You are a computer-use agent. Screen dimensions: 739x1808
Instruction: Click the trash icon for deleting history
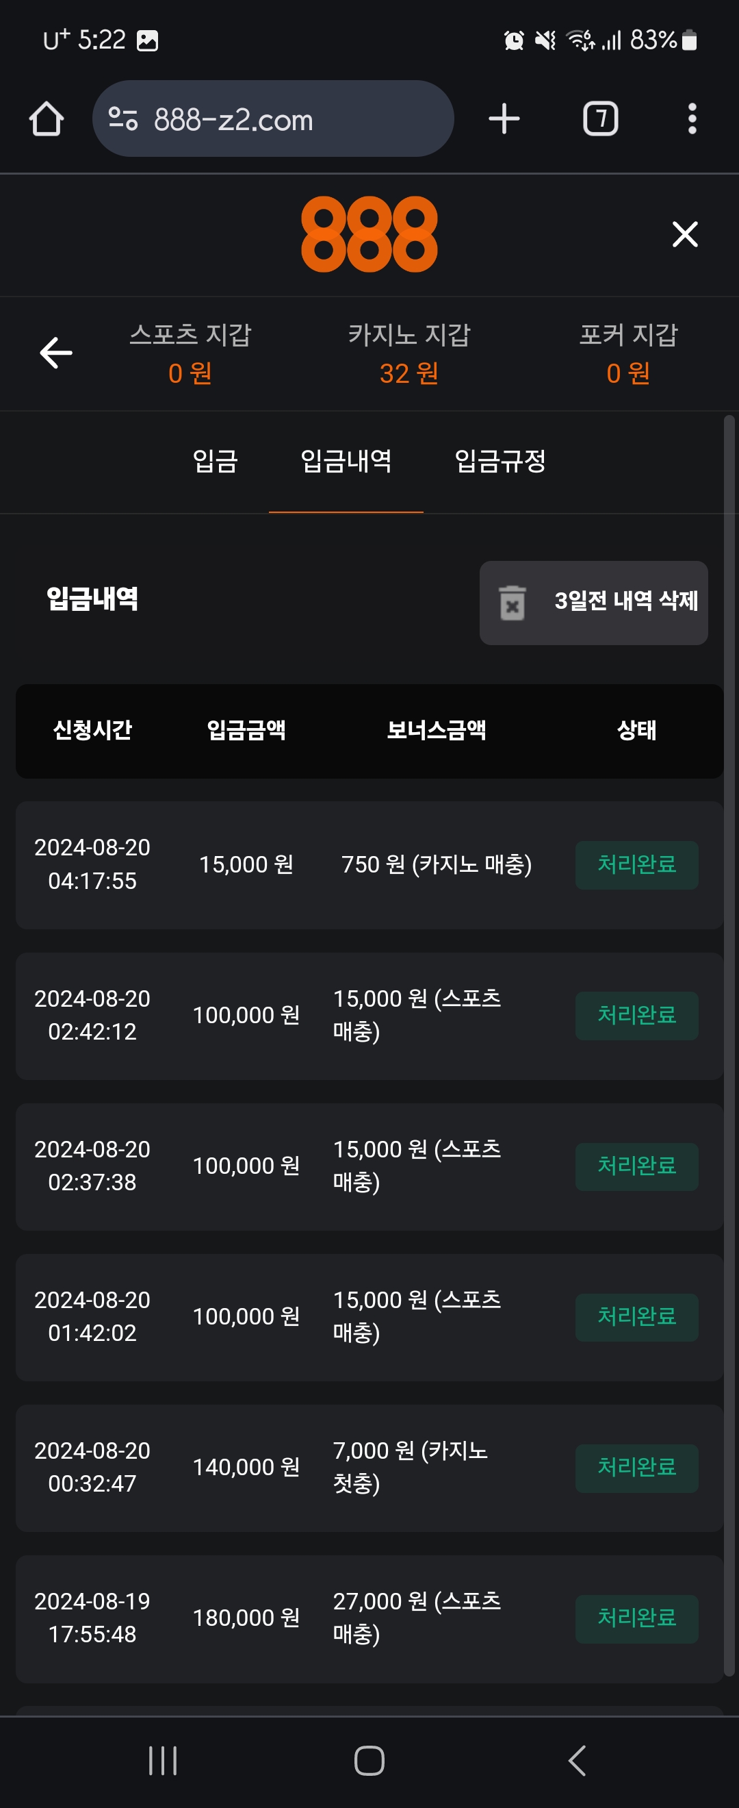coord(513,602)
